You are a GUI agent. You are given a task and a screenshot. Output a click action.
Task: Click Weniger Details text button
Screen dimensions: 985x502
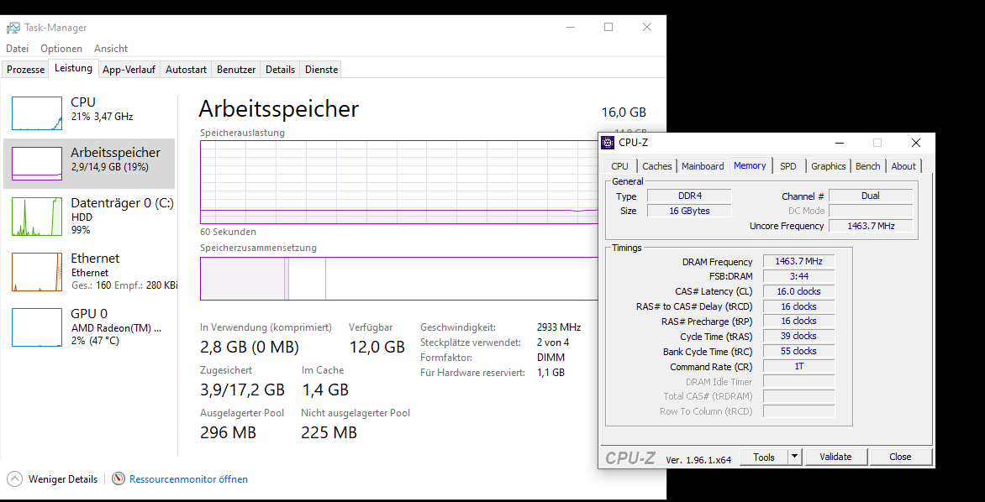[x=63, y=479]
